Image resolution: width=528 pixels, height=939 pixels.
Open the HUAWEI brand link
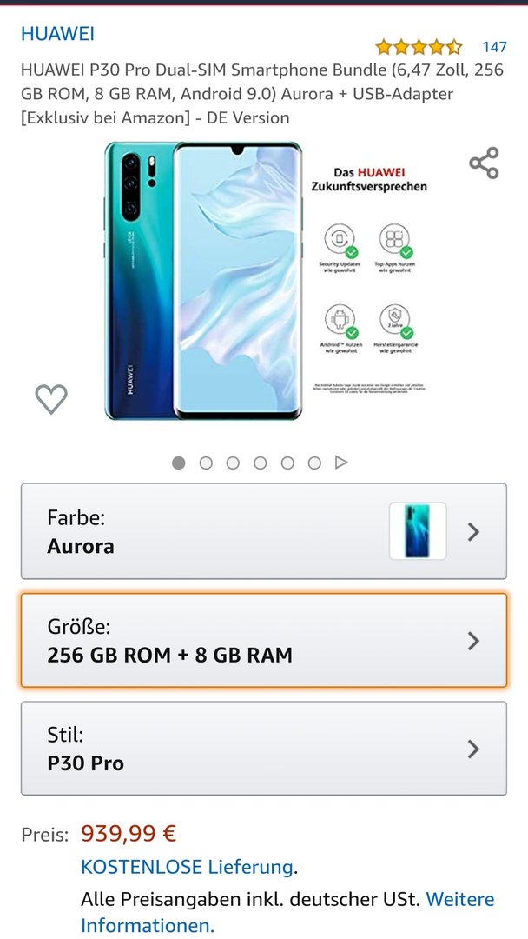[57, 34]
